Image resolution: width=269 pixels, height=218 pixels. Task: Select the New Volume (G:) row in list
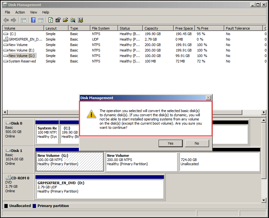pos(134,56)
